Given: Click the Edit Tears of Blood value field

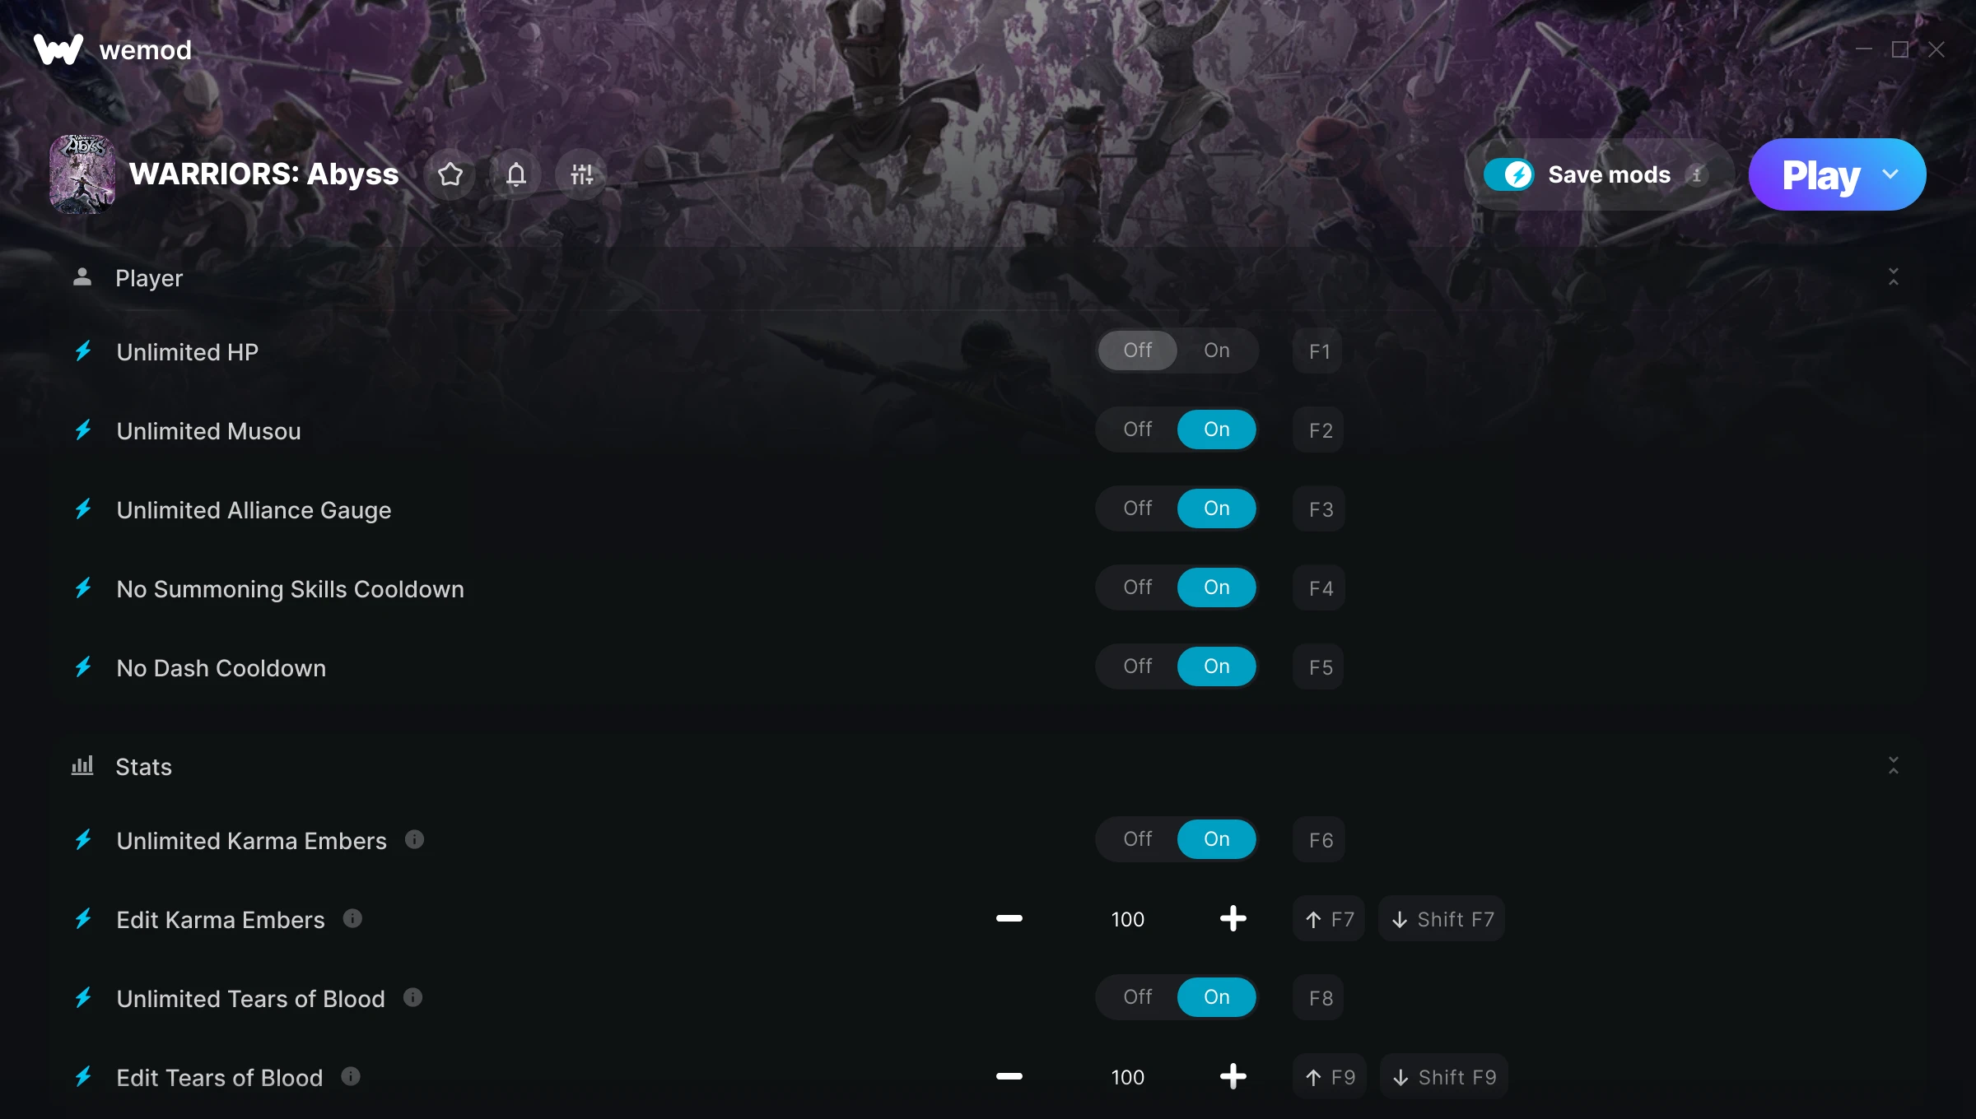Looking at the screenshot, I should pyautogui.click(x=1127, y=1077).
